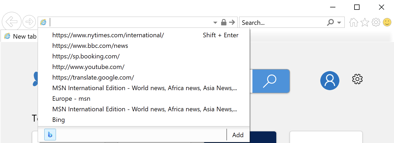Open Favorites with the star icon
The height and width of the screenshot is (143, 394).
point(365,22)
